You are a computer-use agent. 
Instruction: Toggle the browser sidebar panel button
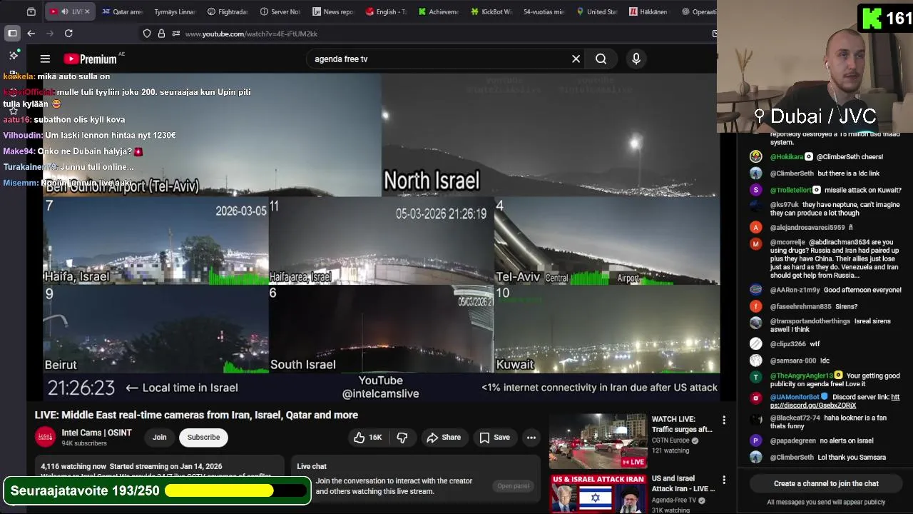12,34
